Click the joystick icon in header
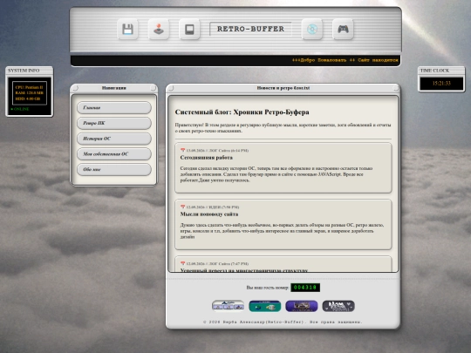This screenshot has height=353, width=471. (x=159, y=29)
